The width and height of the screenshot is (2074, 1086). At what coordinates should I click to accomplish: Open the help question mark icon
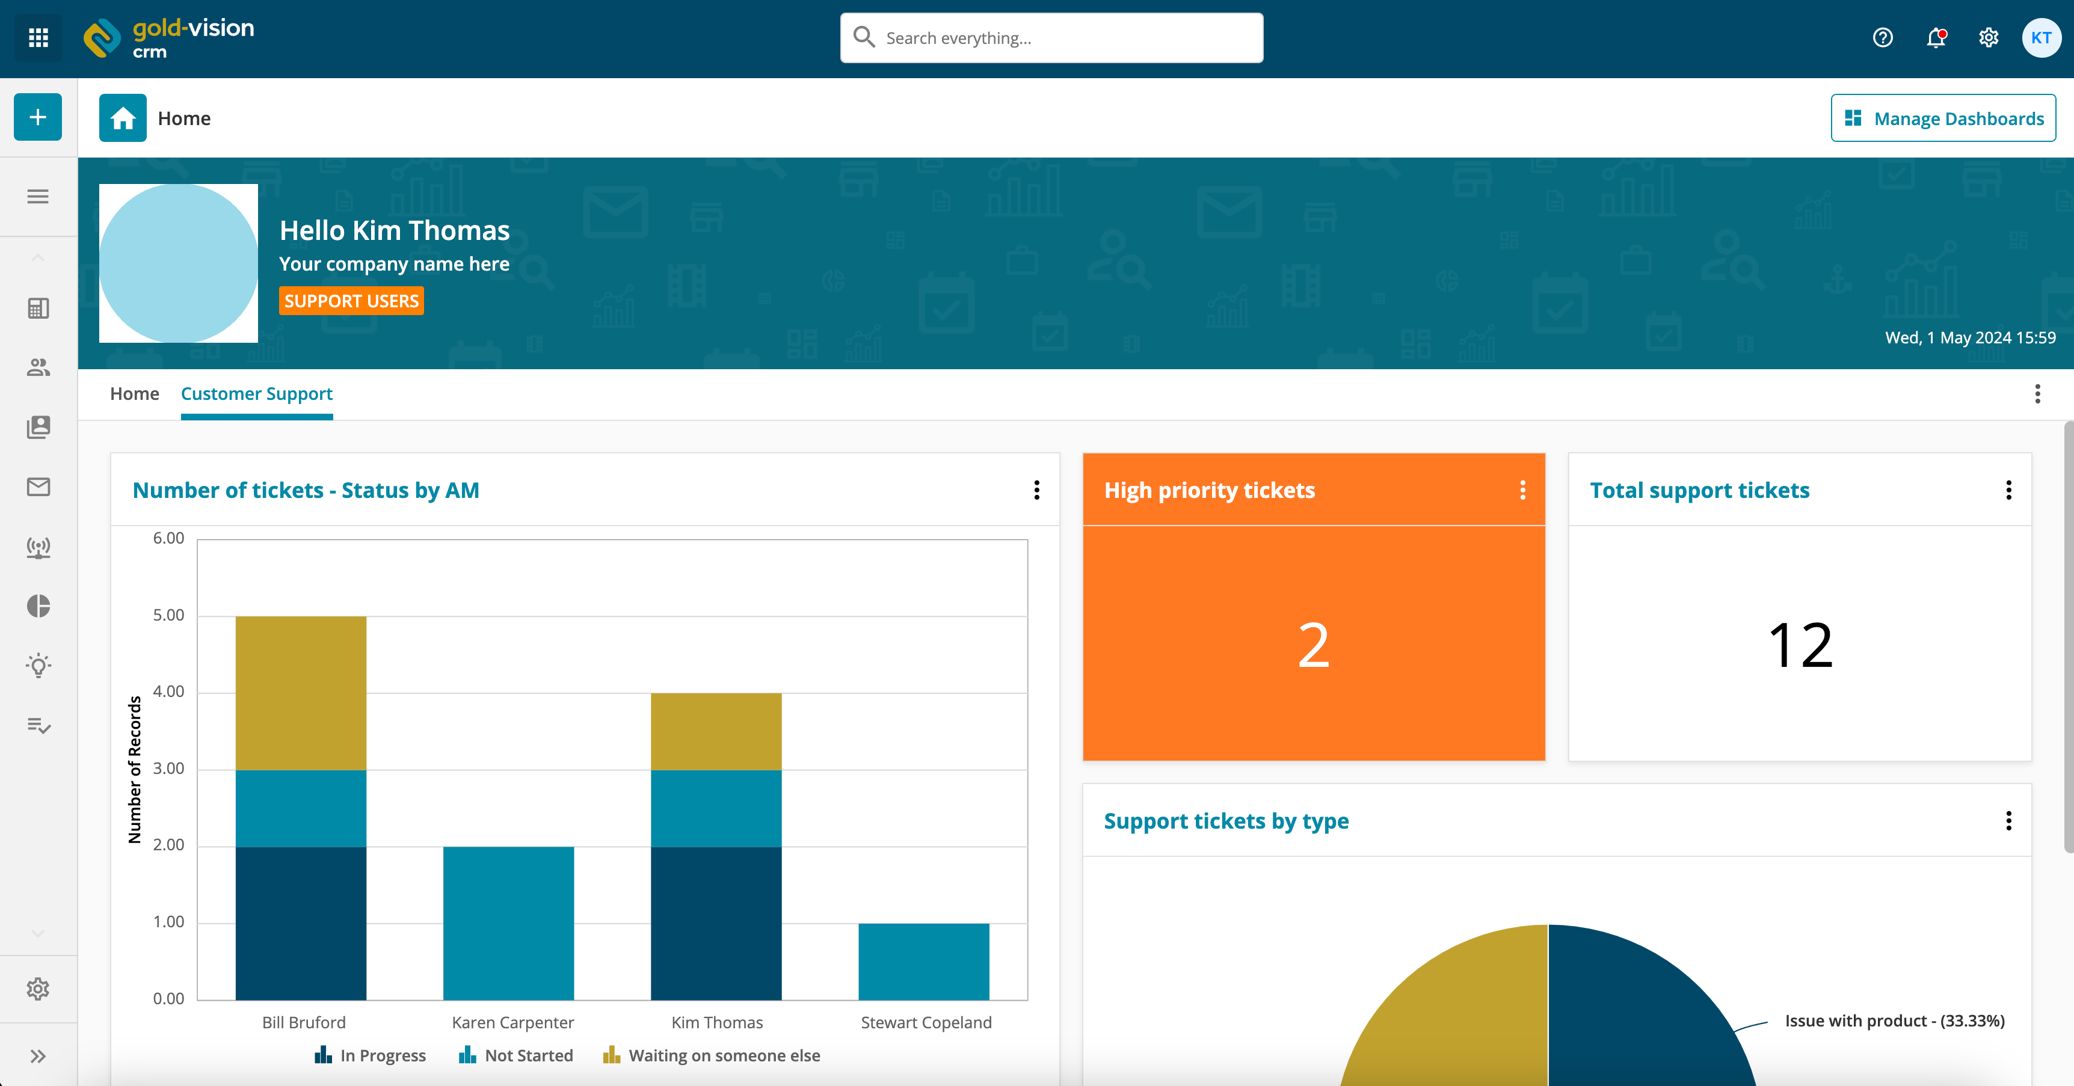[1882, 38]
